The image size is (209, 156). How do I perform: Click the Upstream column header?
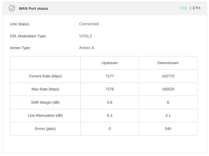point(110,63)
